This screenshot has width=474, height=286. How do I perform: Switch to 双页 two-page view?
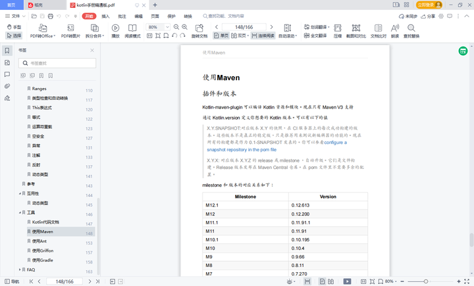pos(240,36)
